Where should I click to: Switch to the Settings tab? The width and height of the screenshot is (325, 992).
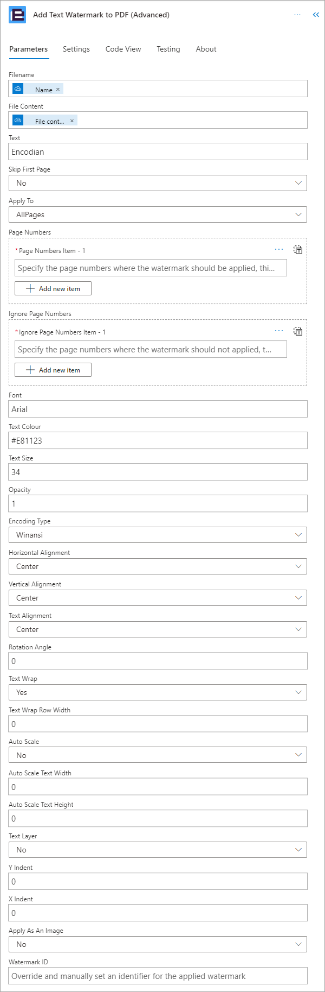[x=76, y=49]
